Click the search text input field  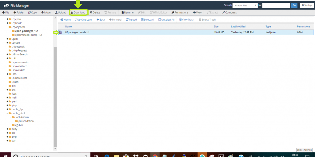(276, 6)
